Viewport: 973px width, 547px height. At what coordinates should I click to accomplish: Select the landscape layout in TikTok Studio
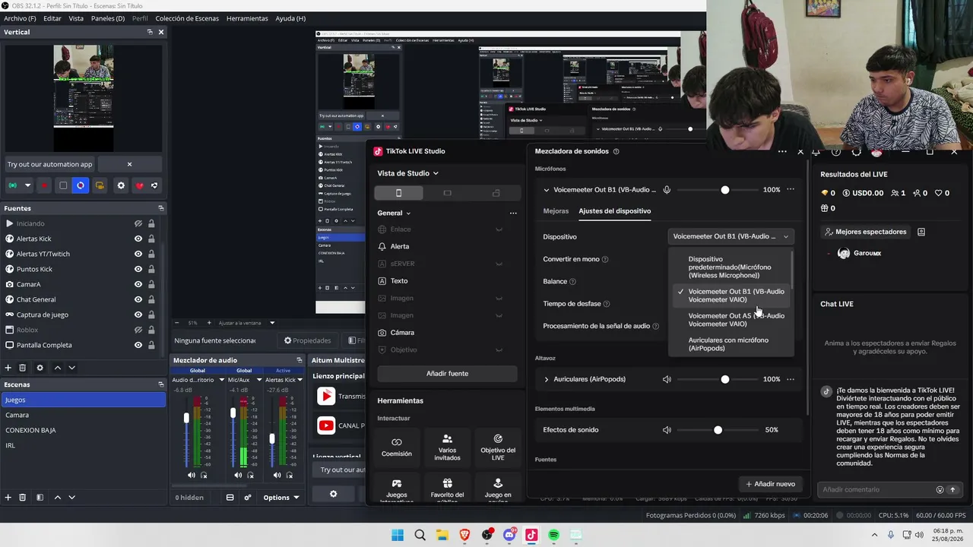coord(447,193)
